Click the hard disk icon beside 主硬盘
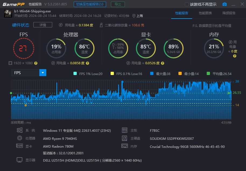This screenshot has width=246, height=171. pyautogui.click(x=124, y=138)
